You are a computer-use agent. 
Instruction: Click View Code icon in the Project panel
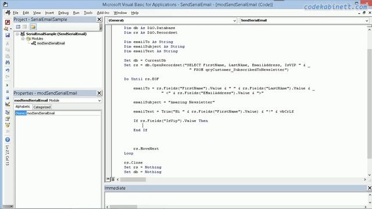click(x=18, y=27)
